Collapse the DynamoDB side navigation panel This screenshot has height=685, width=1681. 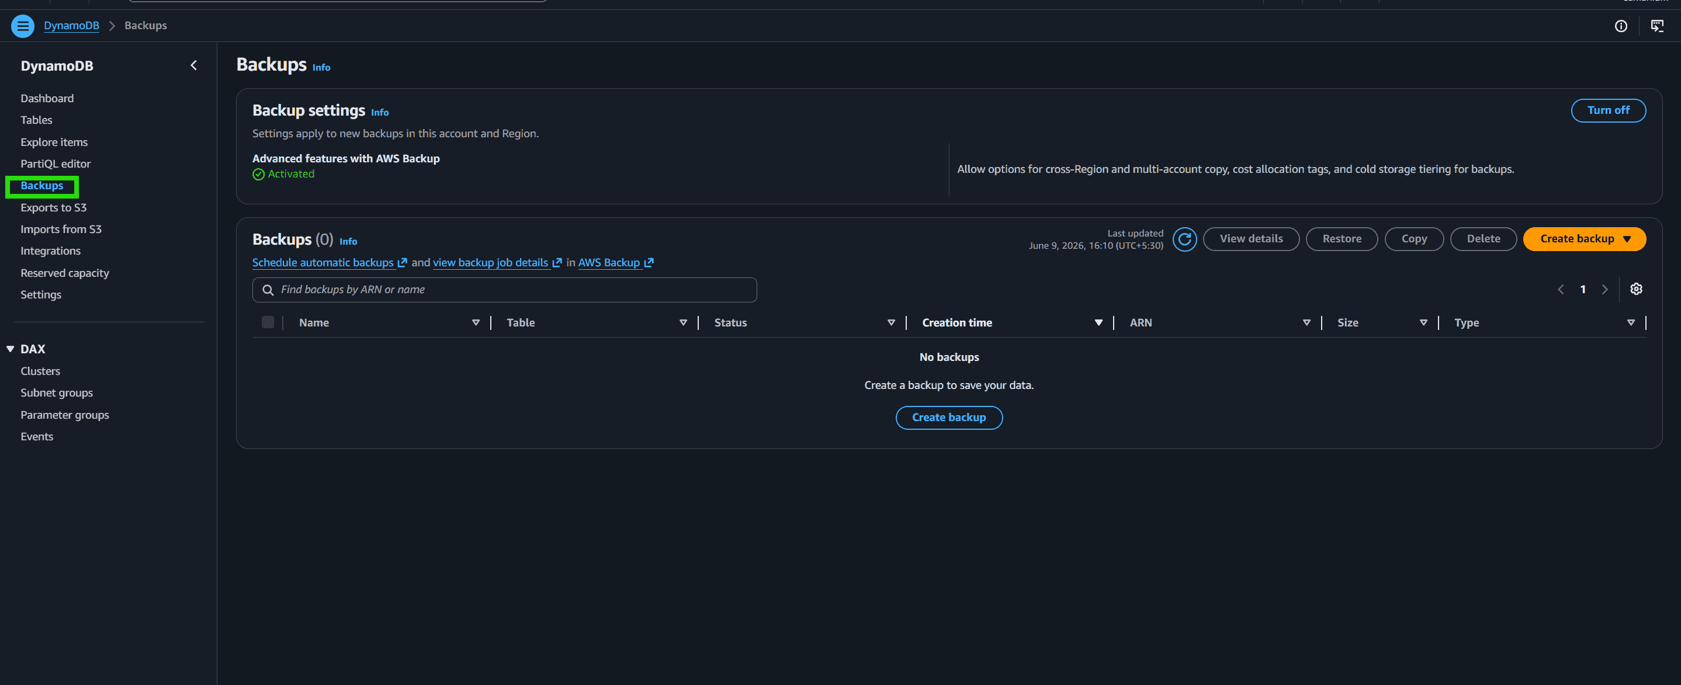(x=194, y=65)
